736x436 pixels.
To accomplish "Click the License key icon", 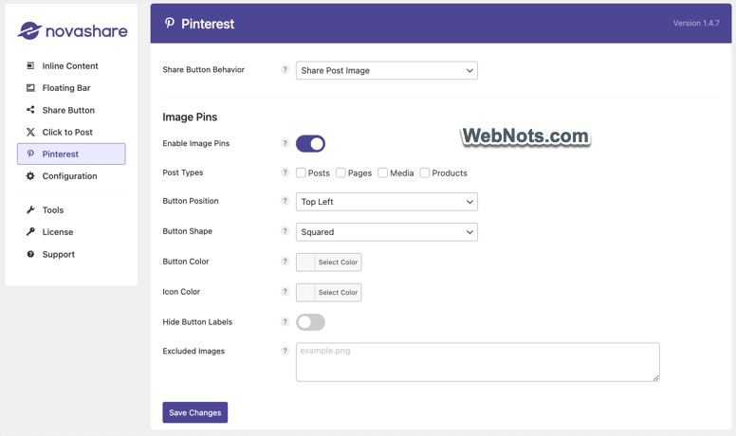I will pos(30,231).
